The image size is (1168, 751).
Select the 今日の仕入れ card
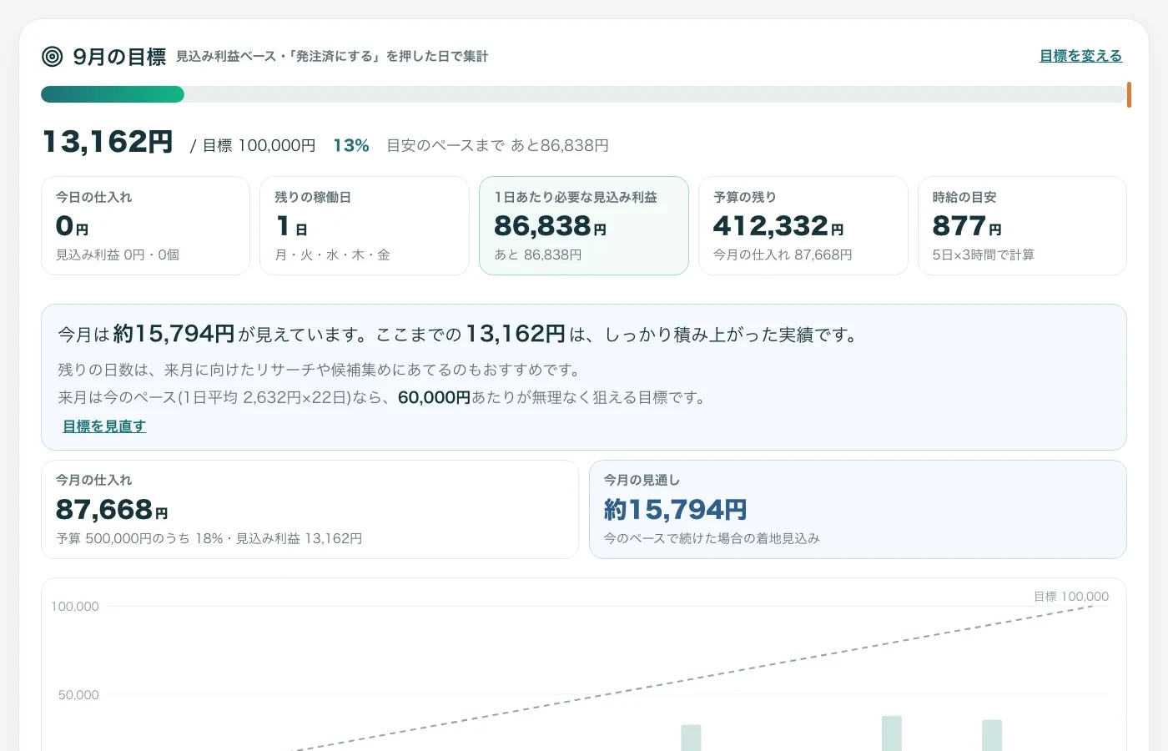pos(145,225)
